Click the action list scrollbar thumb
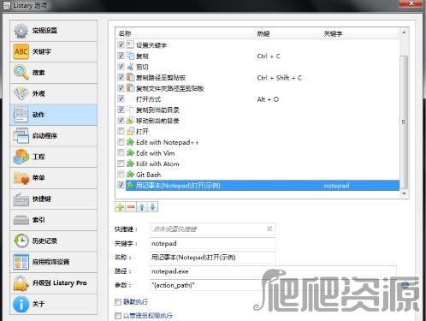 coord(404,122)
